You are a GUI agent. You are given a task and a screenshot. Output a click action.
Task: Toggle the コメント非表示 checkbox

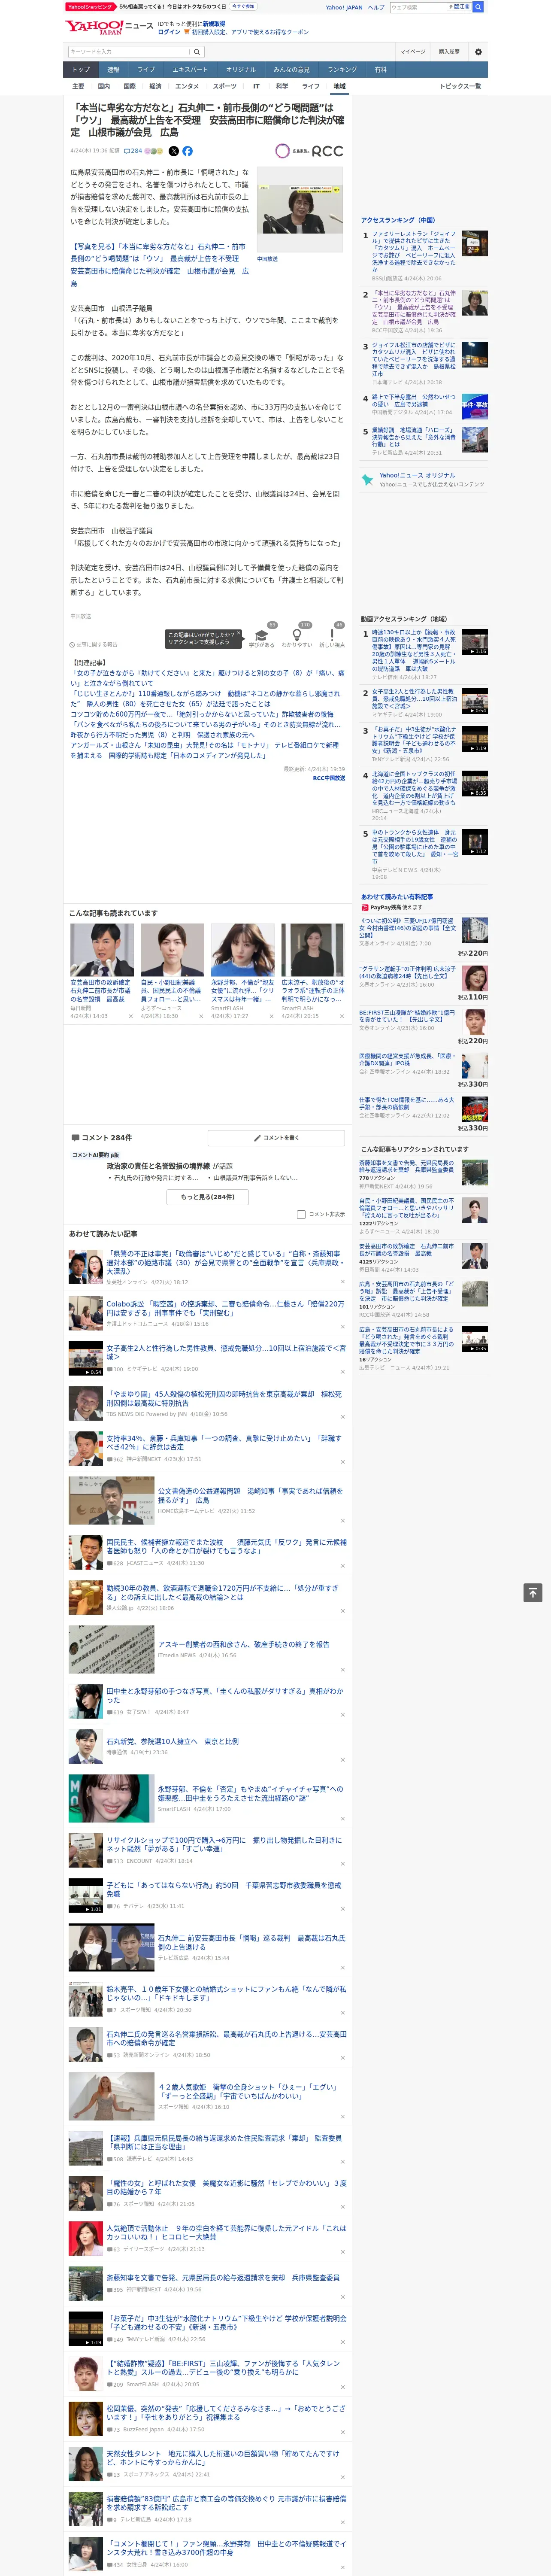click(x=301, y=1215)
